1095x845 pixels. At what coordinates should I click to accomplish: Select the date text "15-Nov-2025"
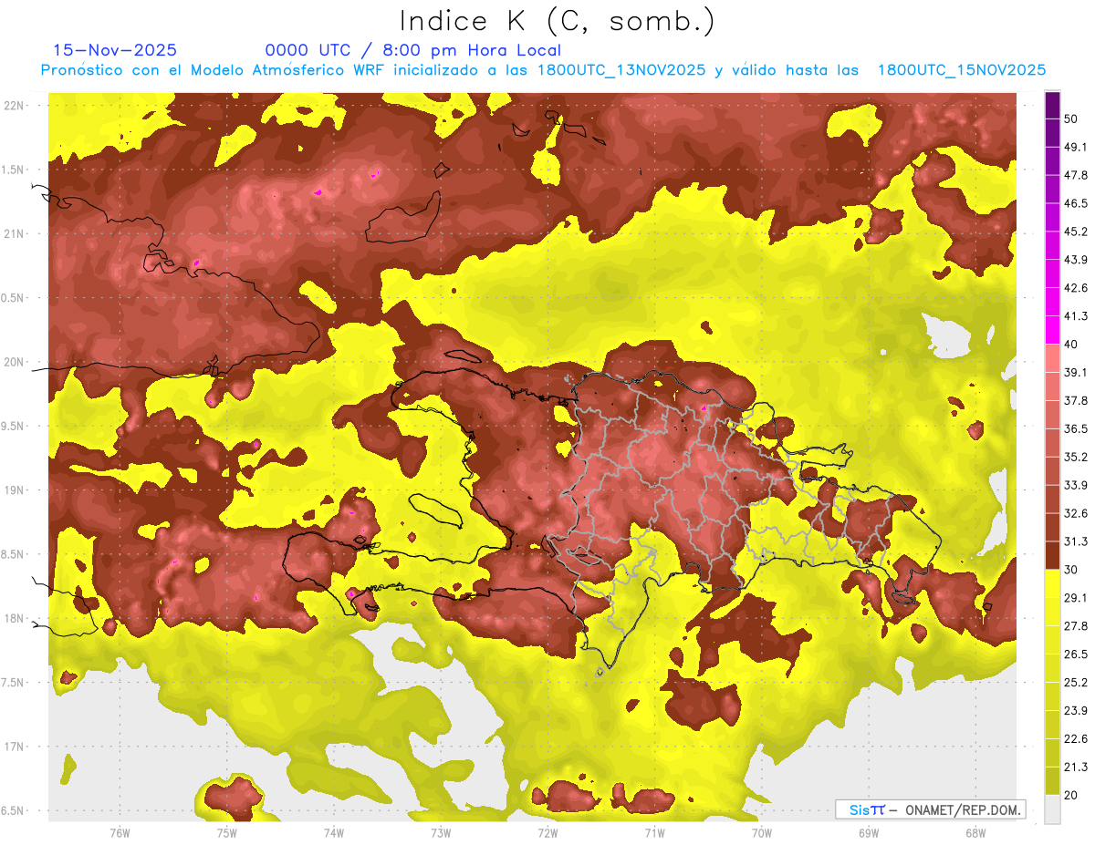pyautogui.click(x=115, y=50)
